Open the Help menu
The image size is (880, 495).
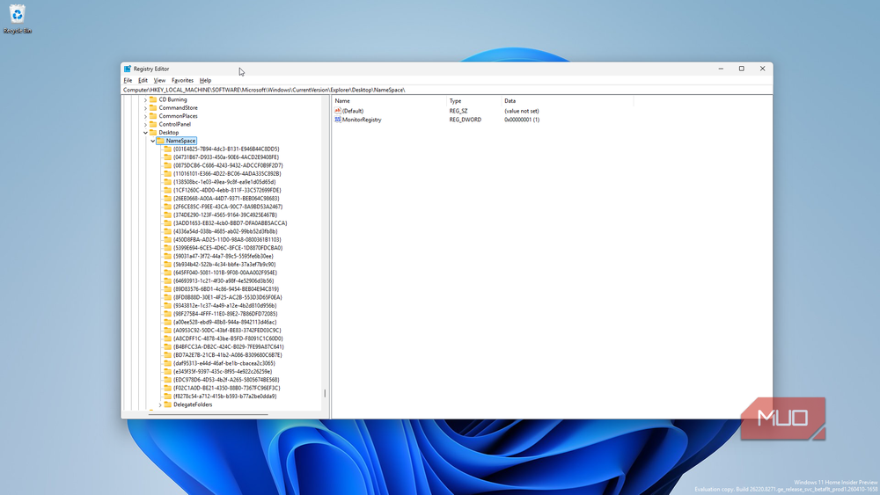tap(205, 81)
